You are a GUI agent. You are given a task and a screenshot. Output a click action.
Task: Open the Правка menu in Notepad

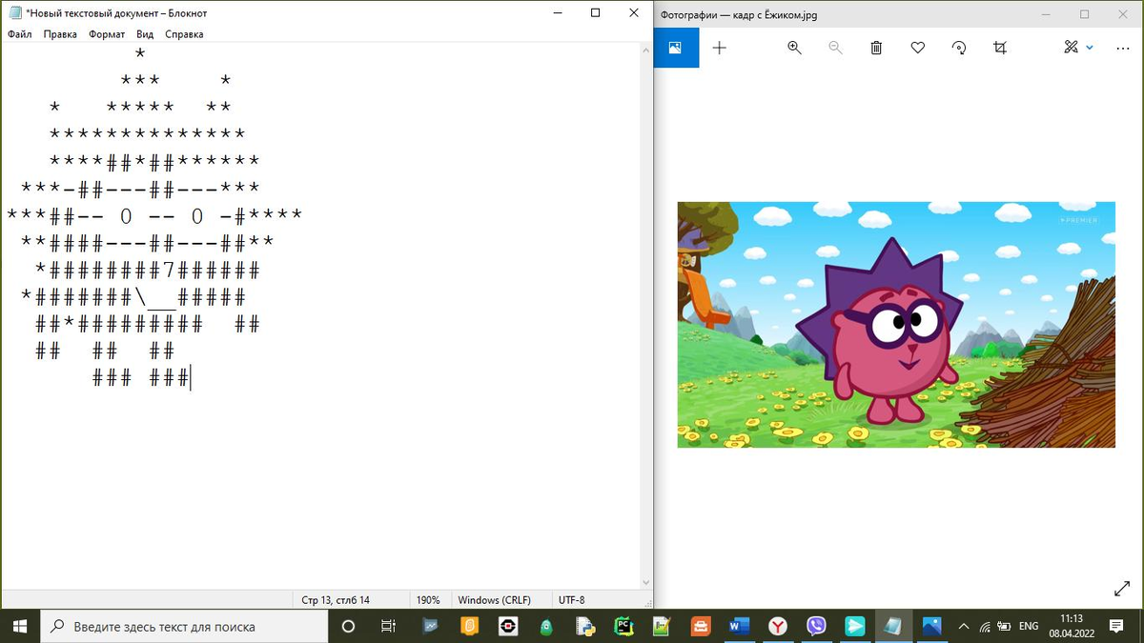point(60,34)
